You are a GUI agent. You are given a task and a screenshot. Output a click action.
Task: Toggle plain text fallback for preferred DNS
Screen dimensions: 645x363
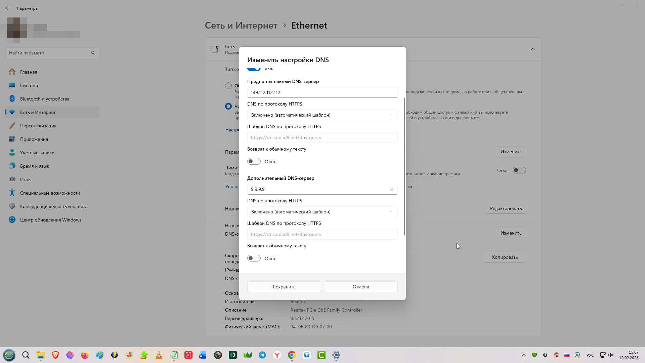254,162
